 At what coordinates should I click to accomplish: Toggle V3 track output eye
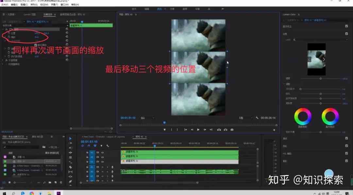click(x=102, y=152)
